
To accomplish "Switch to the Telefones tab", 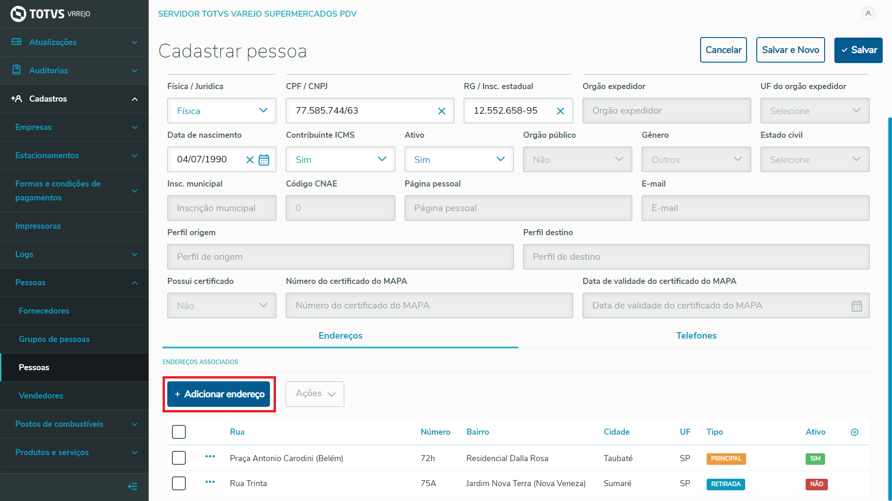I will [696, 335].
